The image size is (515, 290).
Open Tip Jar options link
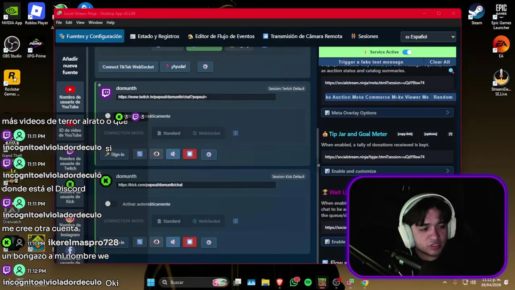(430, 134)
